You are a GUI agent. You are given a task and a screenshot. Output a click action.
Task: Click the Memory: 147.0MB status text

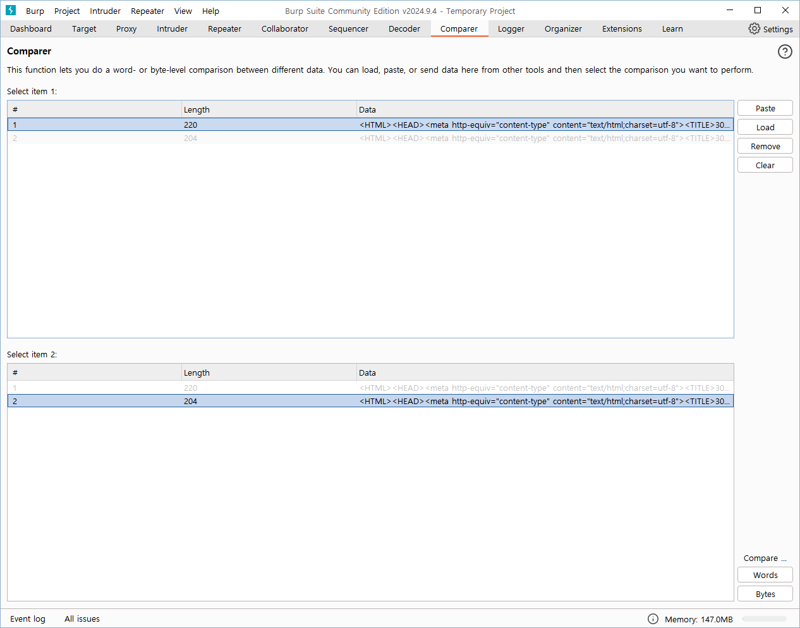coord(698,619)
